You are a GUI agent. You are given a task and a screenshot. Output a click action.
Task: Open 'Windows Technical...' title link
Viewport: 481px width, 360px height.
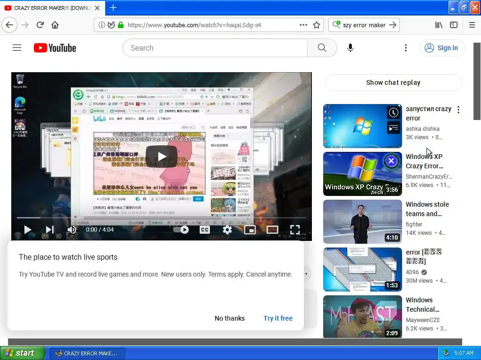422,305
